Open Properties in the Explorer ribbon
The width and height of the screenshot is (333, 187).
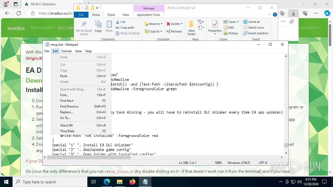point(215,27)
